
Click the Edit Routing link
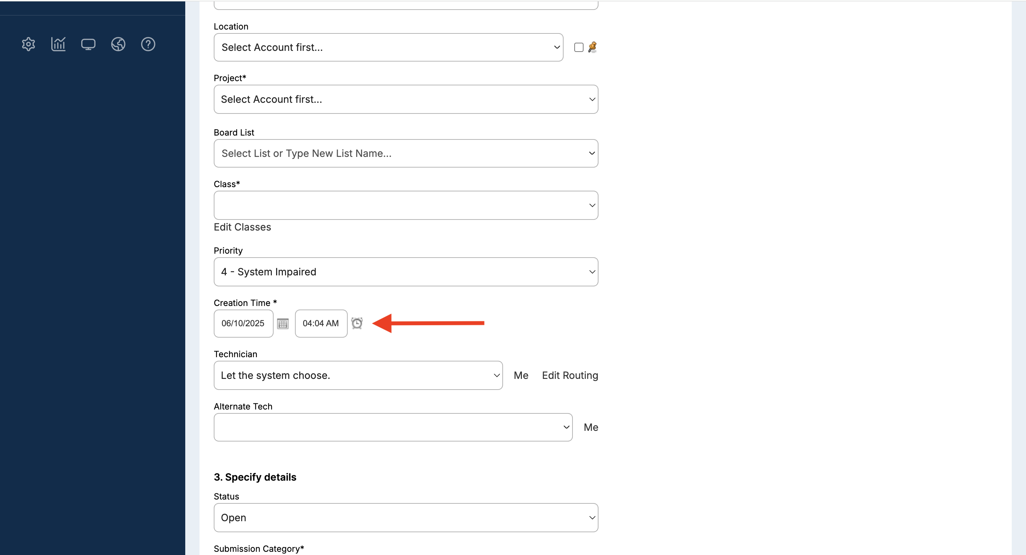[570, 375]
